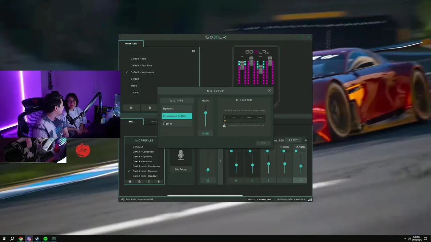Image resolution: width=431 pixels, height=242 pixels.
Task: Click GoXLR Mini connected via USB text
Action: (x=139, y=199)
